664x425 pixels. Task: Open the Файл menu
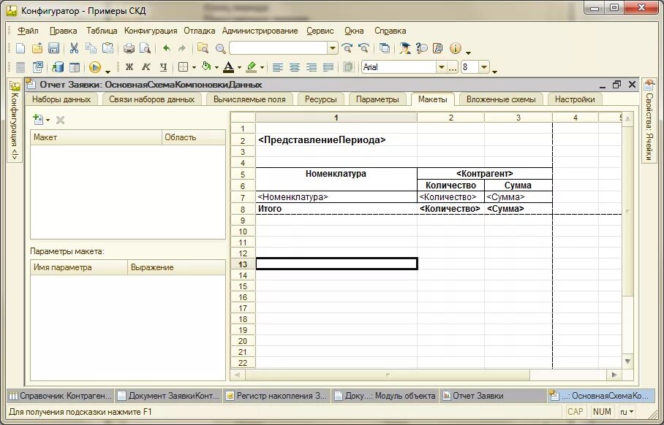(28, 31)
